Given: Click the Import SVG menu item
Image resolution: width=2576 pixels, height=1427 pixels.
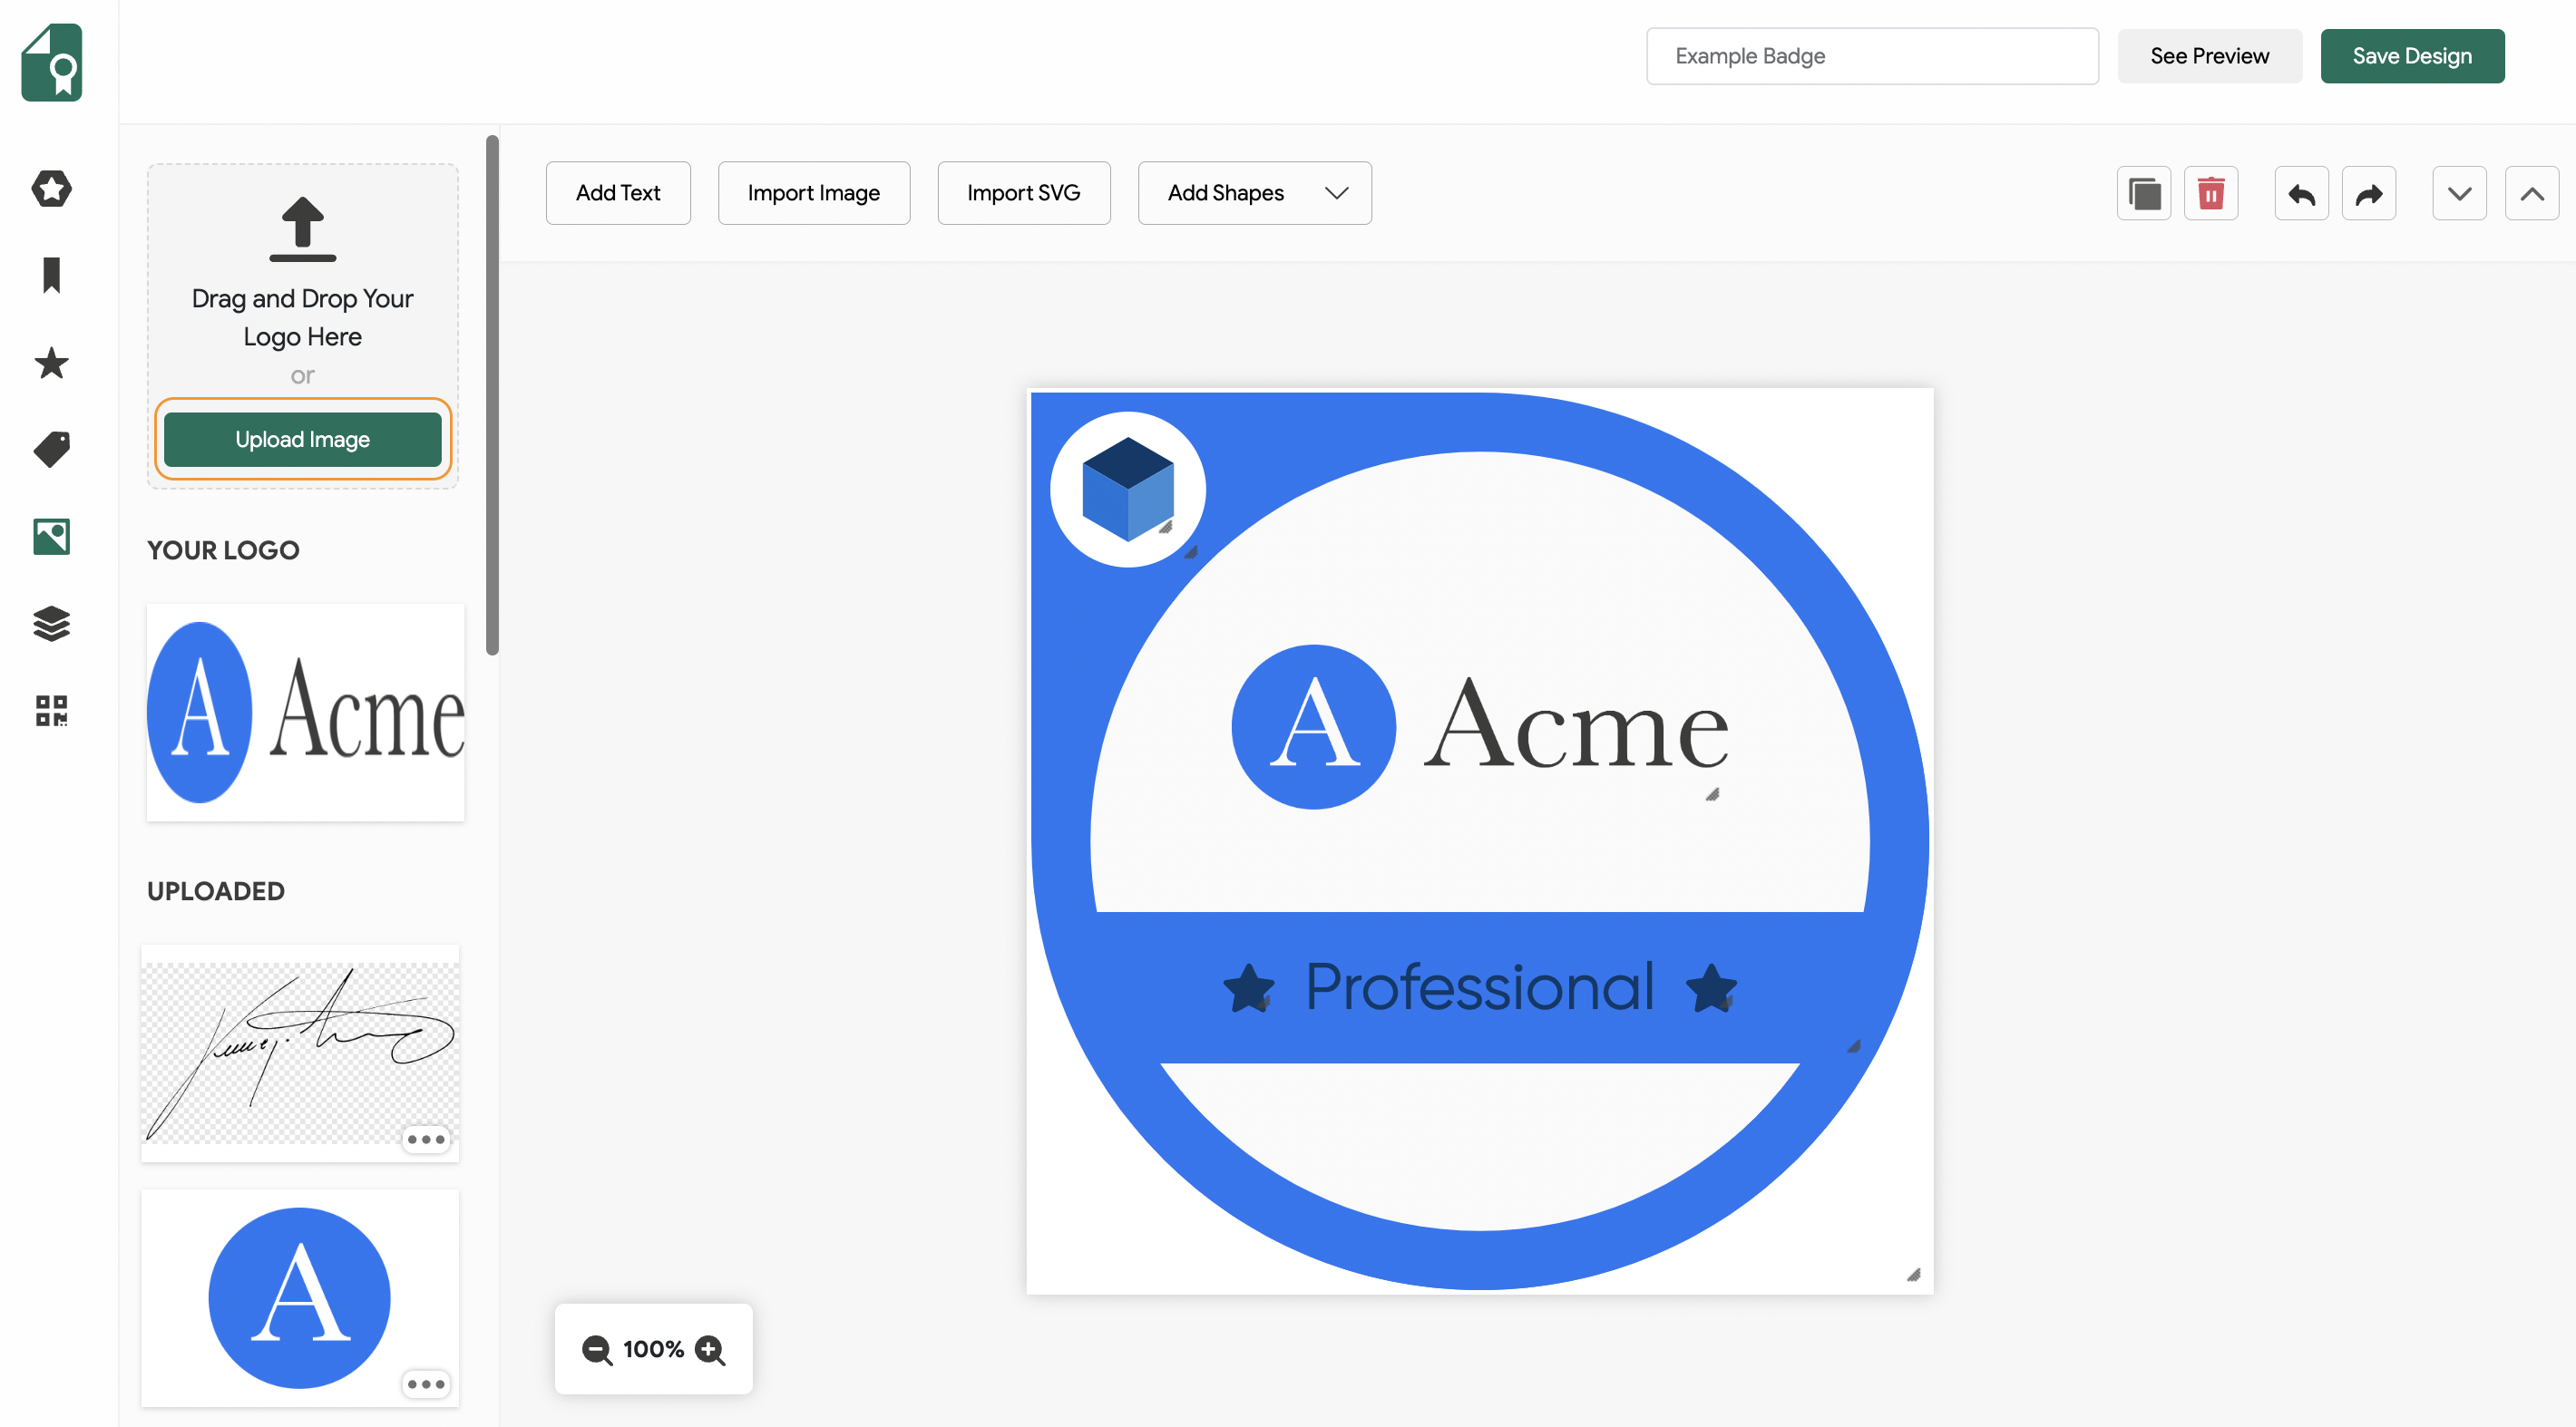Looking at the screenshot, I should (x=1022, y=191).
